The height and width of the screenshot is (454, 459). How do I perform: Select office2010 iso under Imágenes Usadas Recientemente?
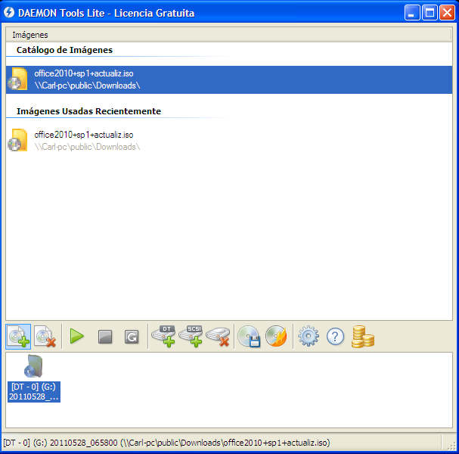(229, 141)
